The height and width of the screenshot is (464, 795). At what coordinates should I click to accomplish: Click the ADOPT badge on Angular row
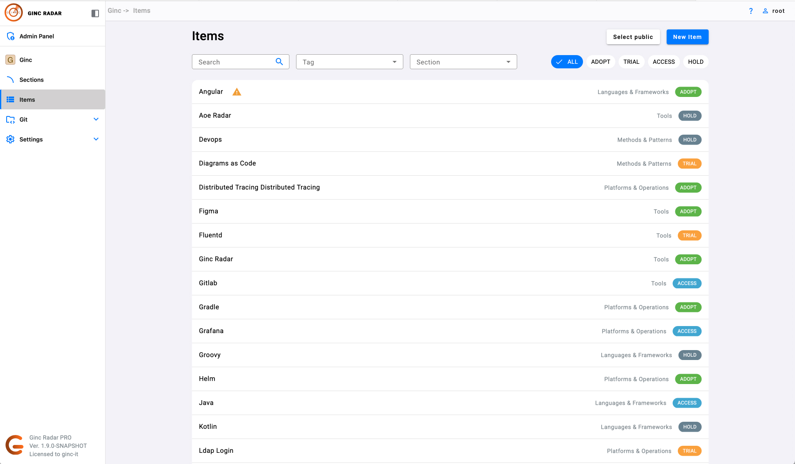tap(688, 92)
